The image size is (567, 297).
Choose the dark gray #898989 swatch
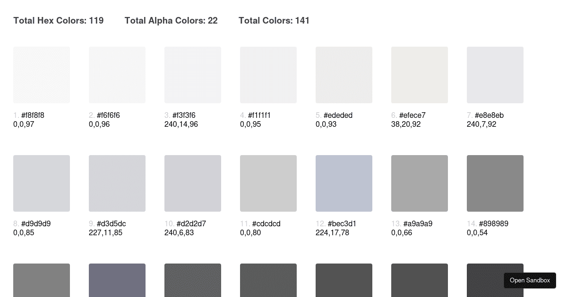click(x=495, y=183)
